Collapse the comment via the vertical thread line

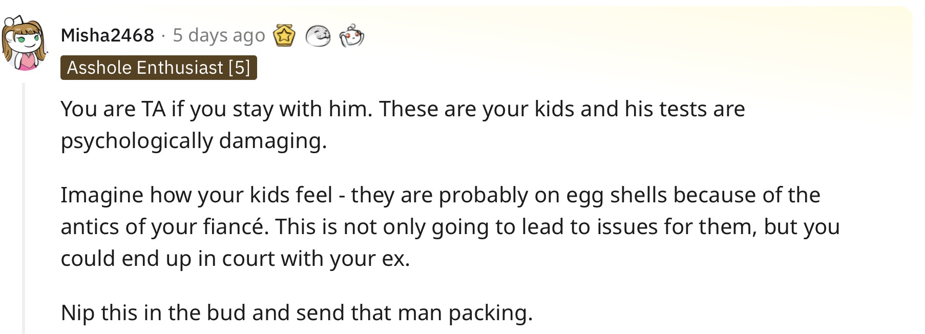[24, 207]
